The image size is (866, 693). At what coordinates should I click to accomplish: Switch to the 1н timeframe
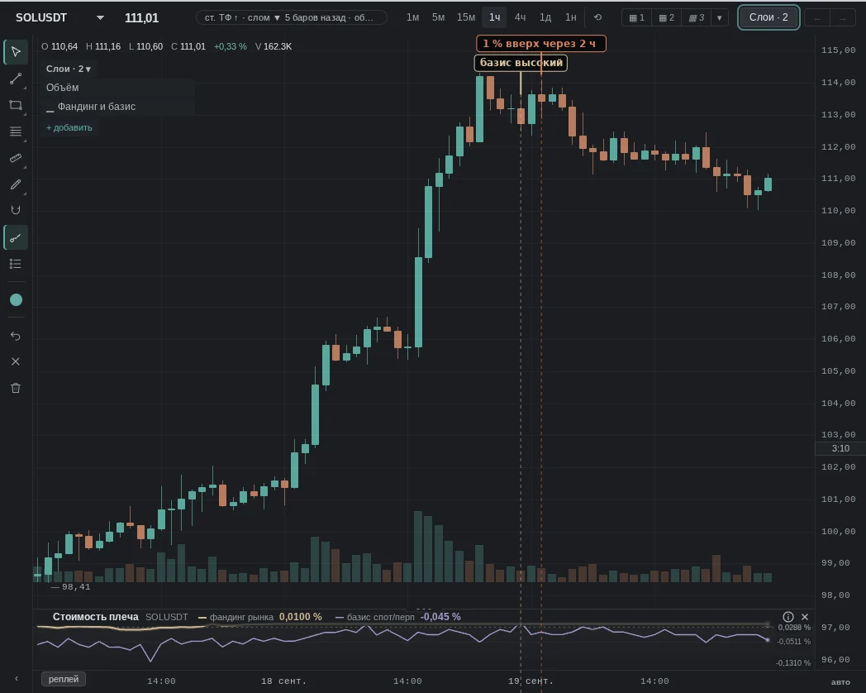570,17
